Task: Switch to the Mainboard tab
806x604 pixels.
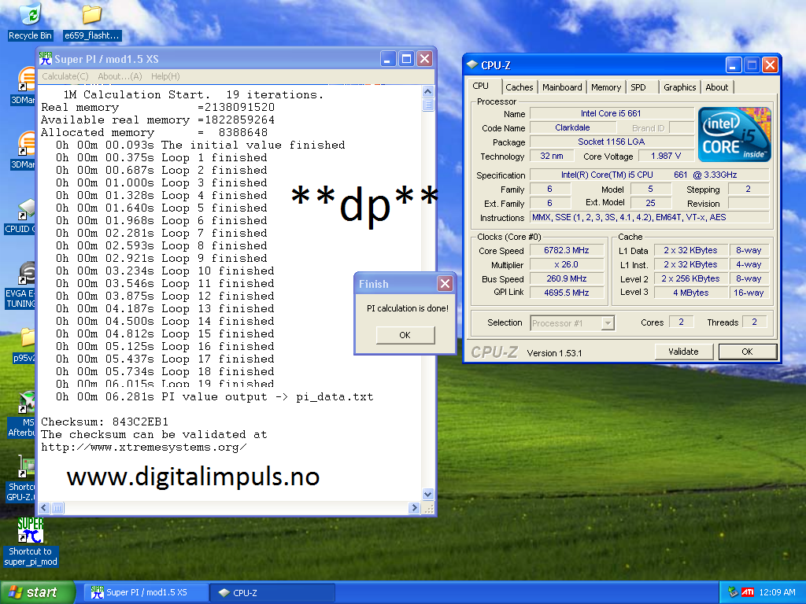Action: [x=562, y=87]
